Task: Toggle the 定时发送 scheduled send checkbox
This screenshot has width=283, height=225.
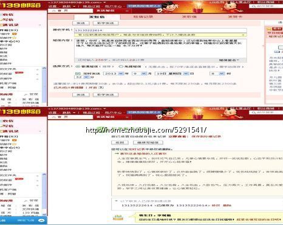Action: (78, 74)
